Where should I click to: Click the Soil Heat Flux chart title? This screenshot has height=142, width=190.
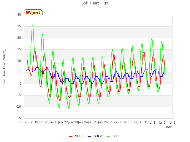coord(95,3)
